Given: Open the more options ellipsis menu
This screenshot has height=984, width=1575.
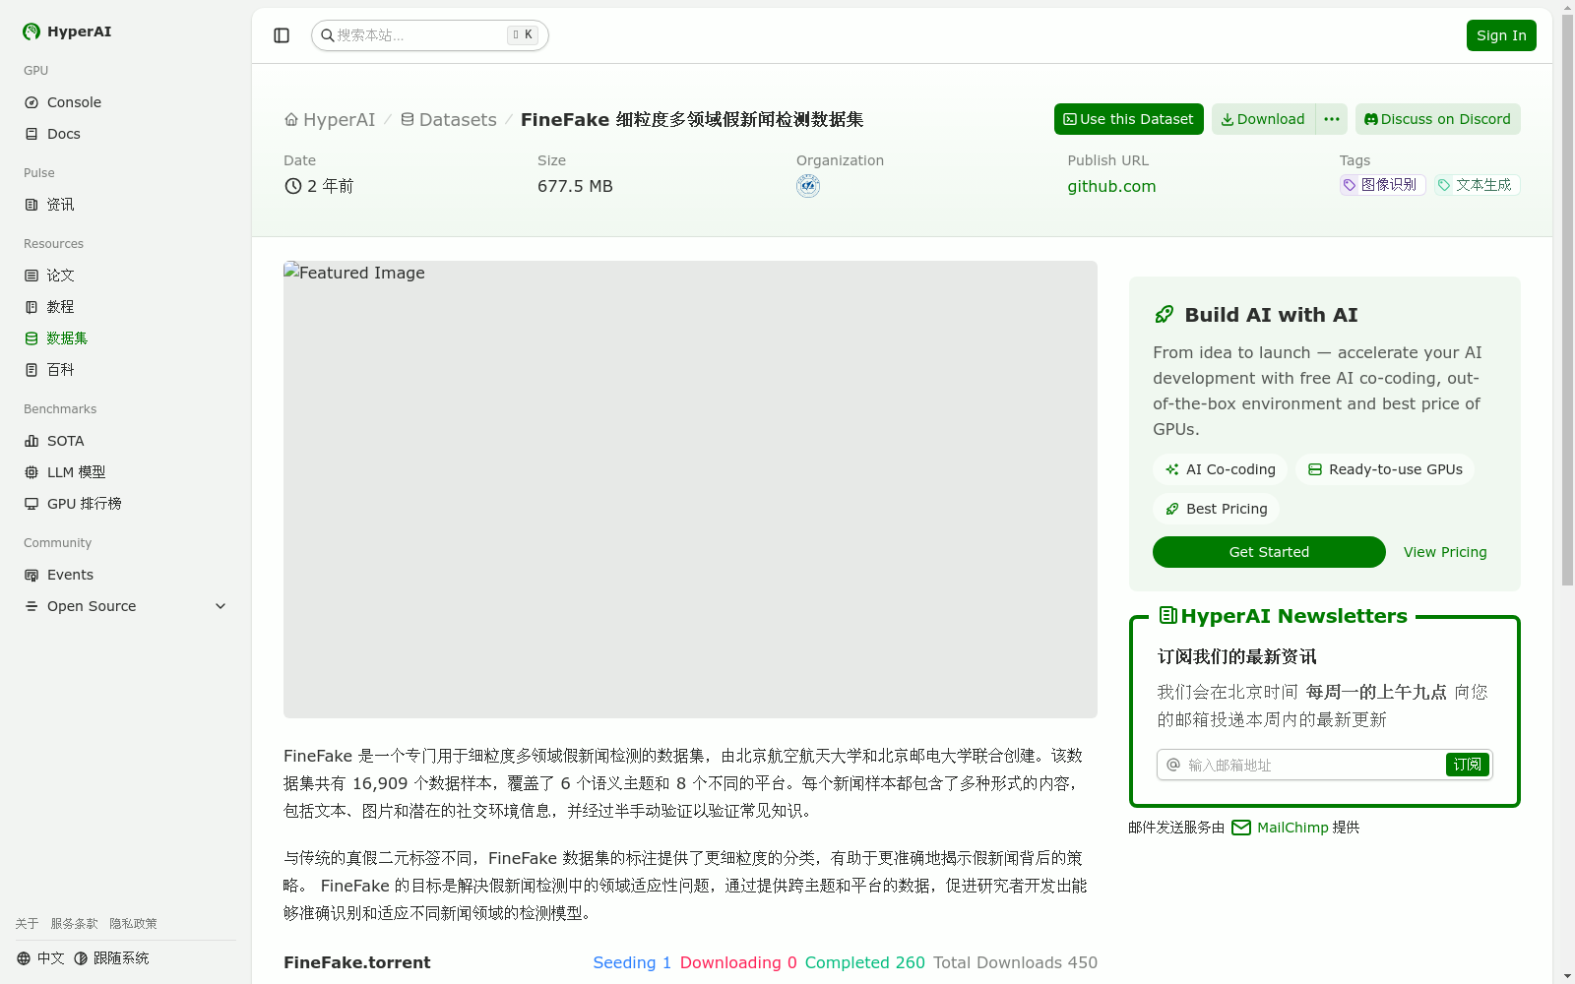Looking at the screenshot, I should [x=1332, y=119].
